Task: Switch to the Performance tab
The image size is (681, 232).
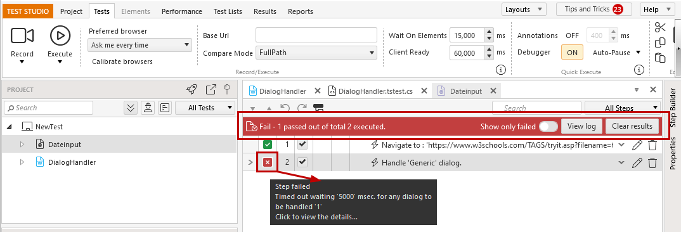Action: pyautogui.click(x=181, y=11)
